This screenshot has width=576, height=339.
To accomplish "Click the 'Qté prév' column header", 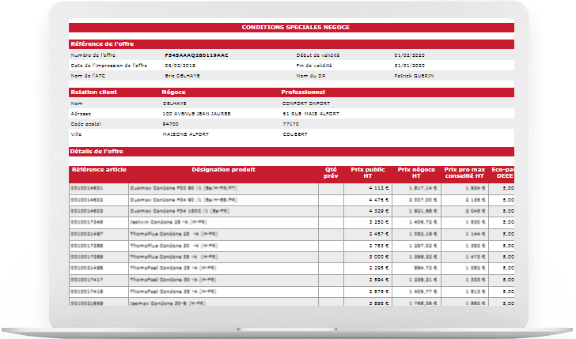I will 331,172.
